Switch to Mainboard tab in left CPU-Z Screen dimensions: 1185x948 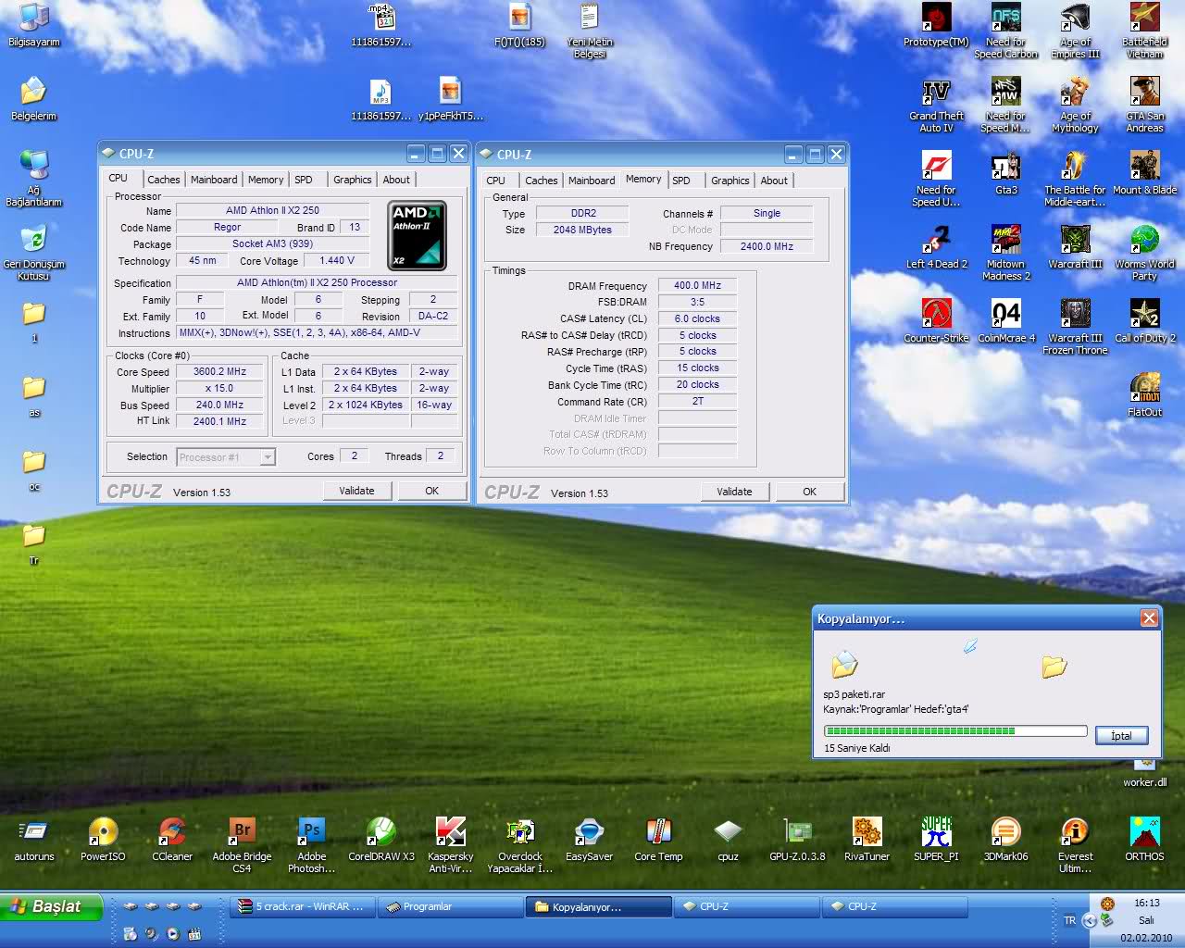(x=214, y=180)
